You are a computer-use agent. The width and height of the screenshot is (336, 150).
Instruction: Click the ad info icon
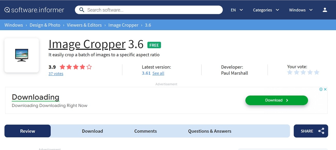pos(321,89)
